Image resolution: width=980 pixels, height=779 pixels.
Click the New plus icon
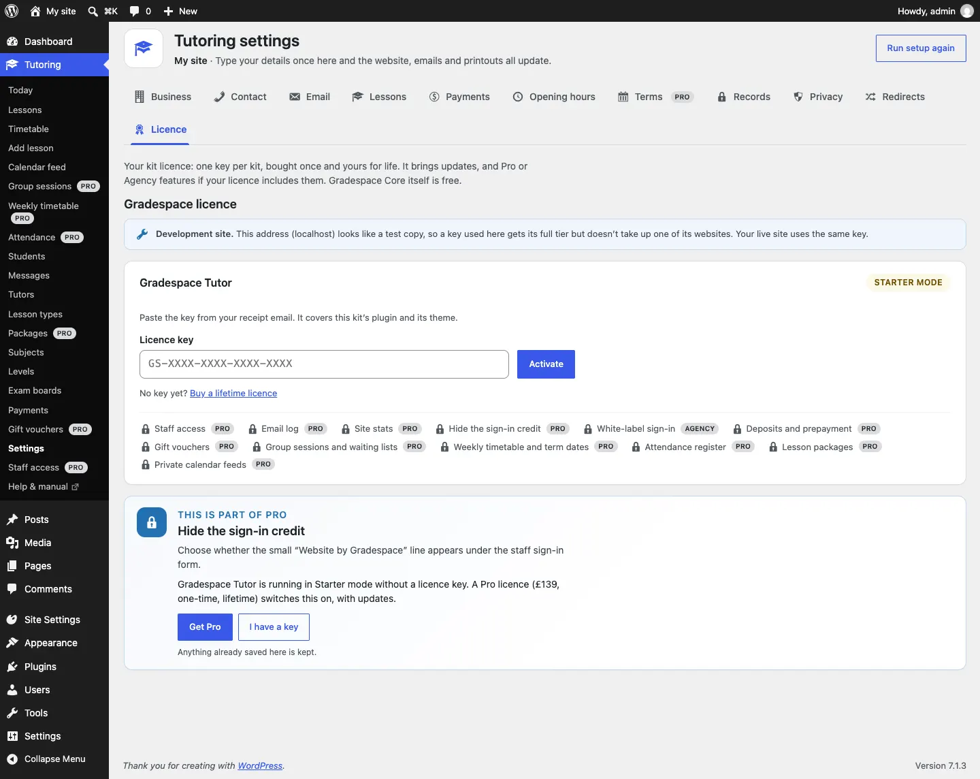point(169,11)
